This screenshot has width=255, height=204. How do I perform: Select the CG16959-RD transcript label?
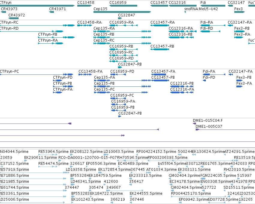pyautogui.click(x=121, y=58)
